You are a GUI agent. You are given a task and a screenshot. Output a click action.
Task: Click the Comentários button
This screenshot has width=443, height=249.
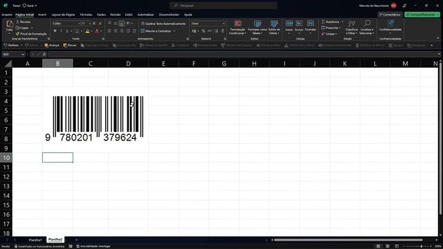point(390,15)
